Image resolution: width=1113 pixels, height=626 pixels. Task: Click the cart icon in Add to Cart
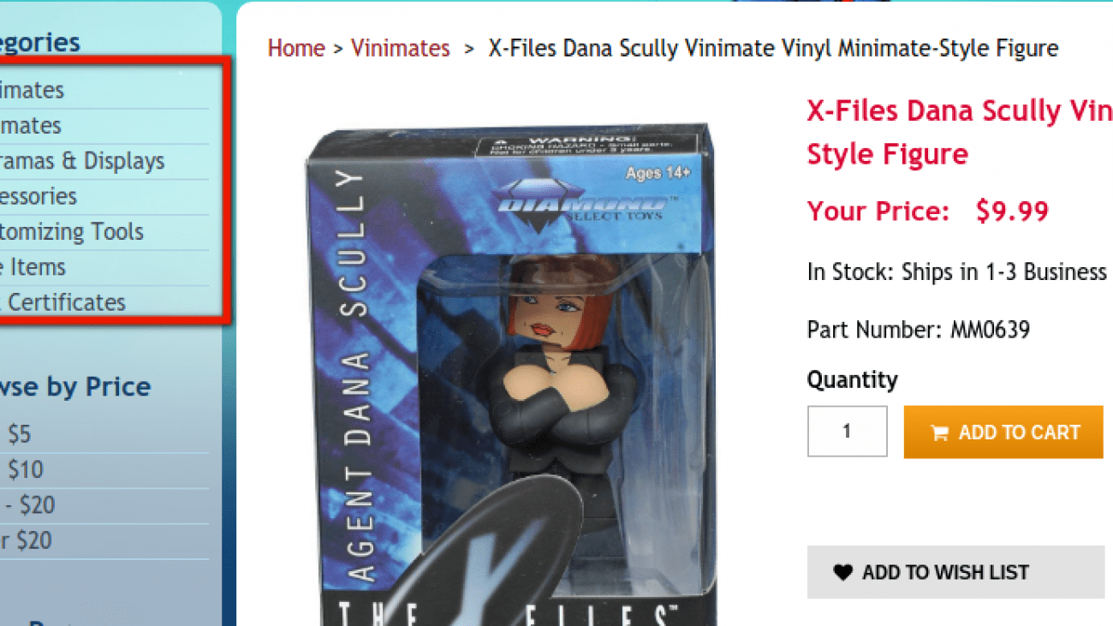(939, 433)
